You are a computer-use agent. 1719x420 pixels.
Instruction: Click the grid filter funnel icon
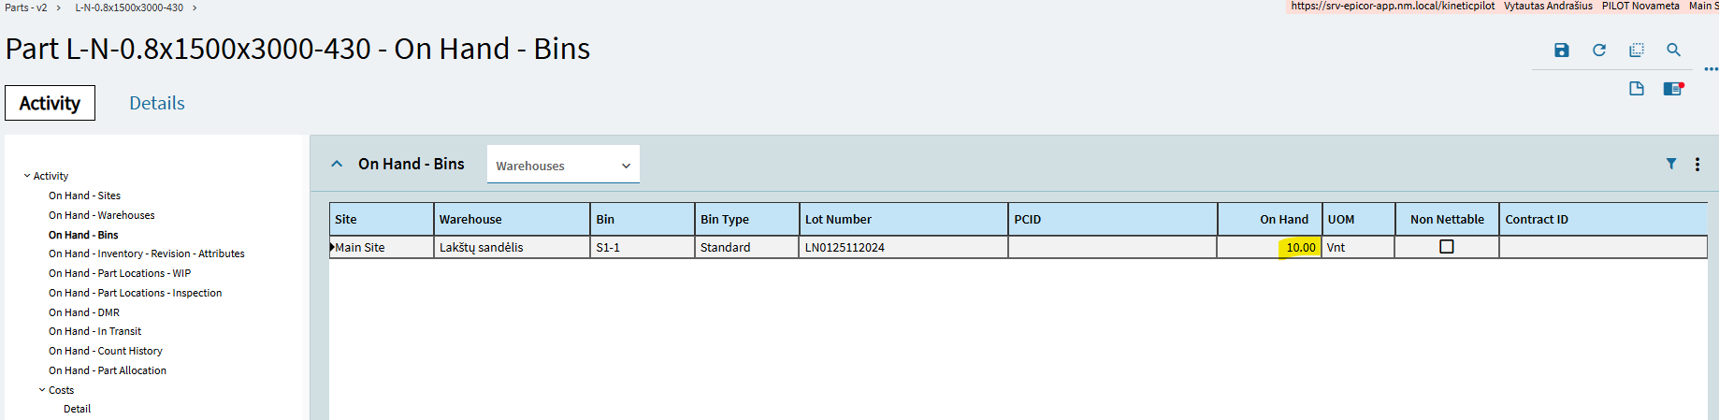[1670, 164]
